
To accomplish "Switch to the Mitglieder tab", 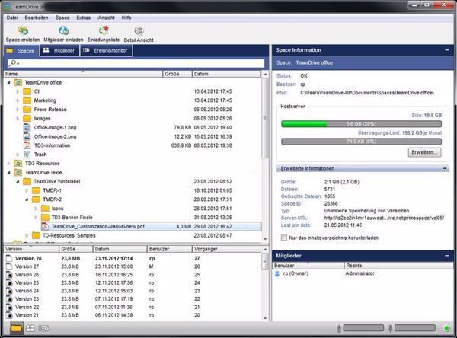I will coord(59,51).
